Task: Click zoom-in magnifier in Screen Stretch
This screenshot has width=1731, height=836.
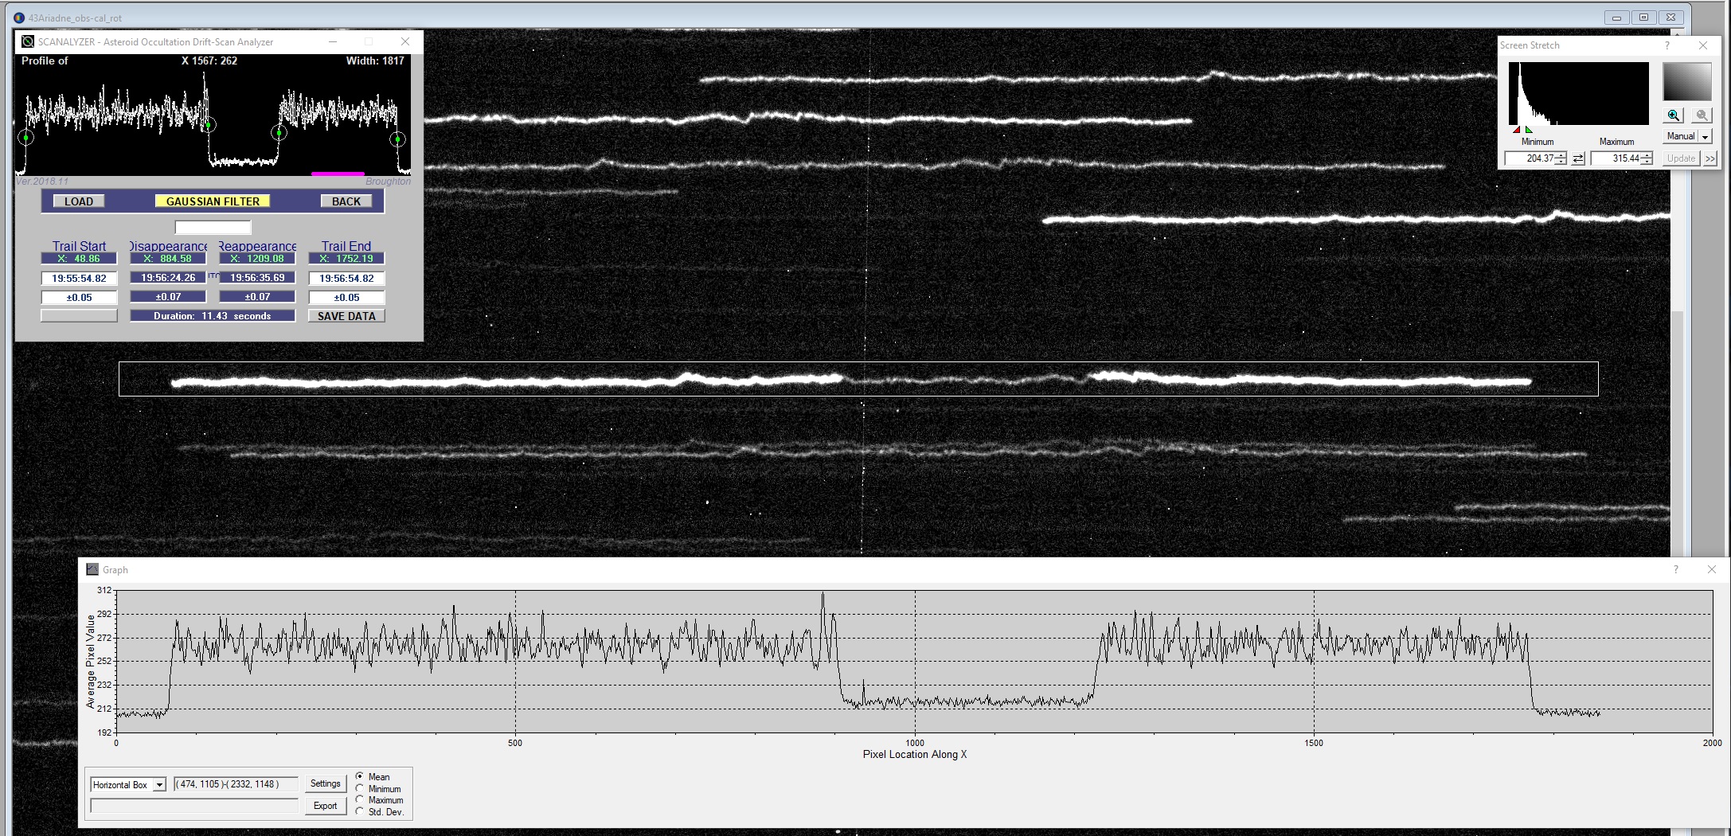Action: click(1674, 115)
